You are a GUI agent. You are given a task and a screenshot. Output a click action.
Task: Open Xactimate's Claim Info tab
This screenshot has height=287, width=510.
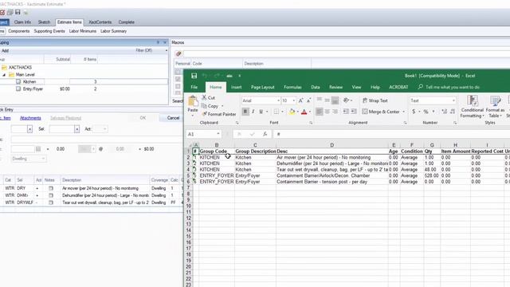click(22, 22)
